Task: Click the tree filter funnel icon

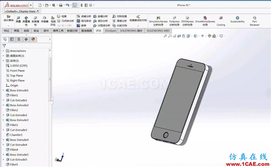Action: tap(4, 46)
